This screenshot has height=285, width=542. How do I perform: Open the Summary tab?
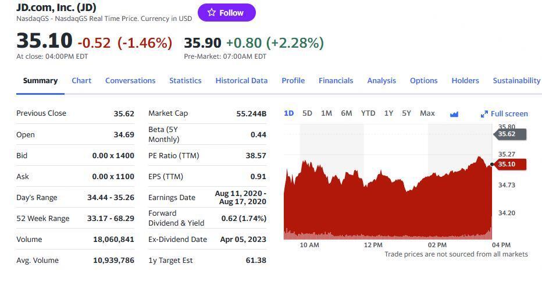tap(40, 81)
